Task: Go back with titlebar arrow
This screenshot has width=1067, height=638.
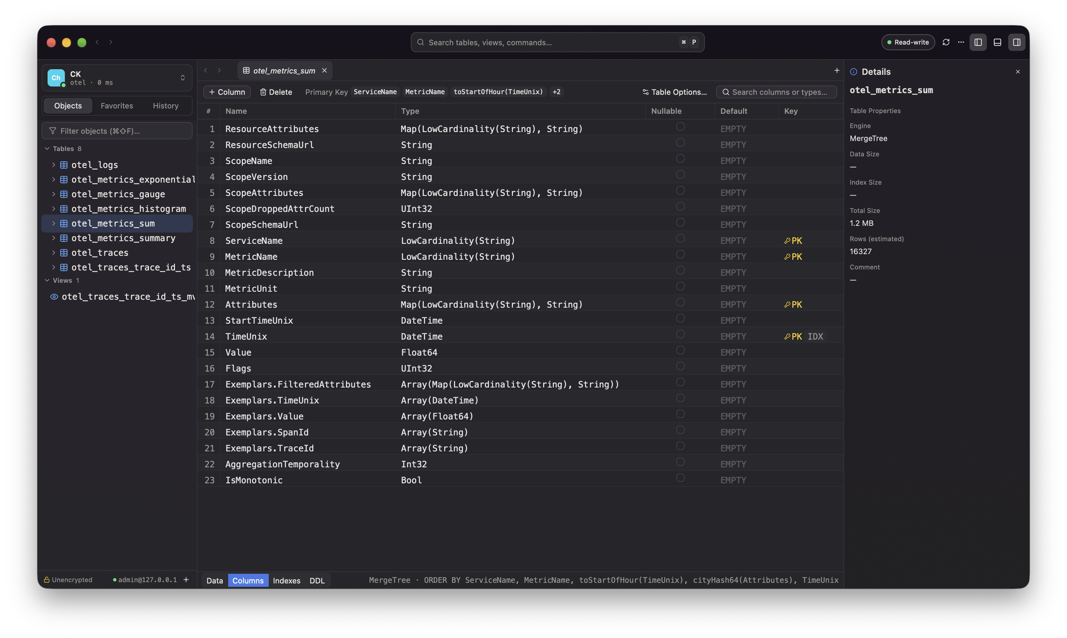Action: [97, 42]
